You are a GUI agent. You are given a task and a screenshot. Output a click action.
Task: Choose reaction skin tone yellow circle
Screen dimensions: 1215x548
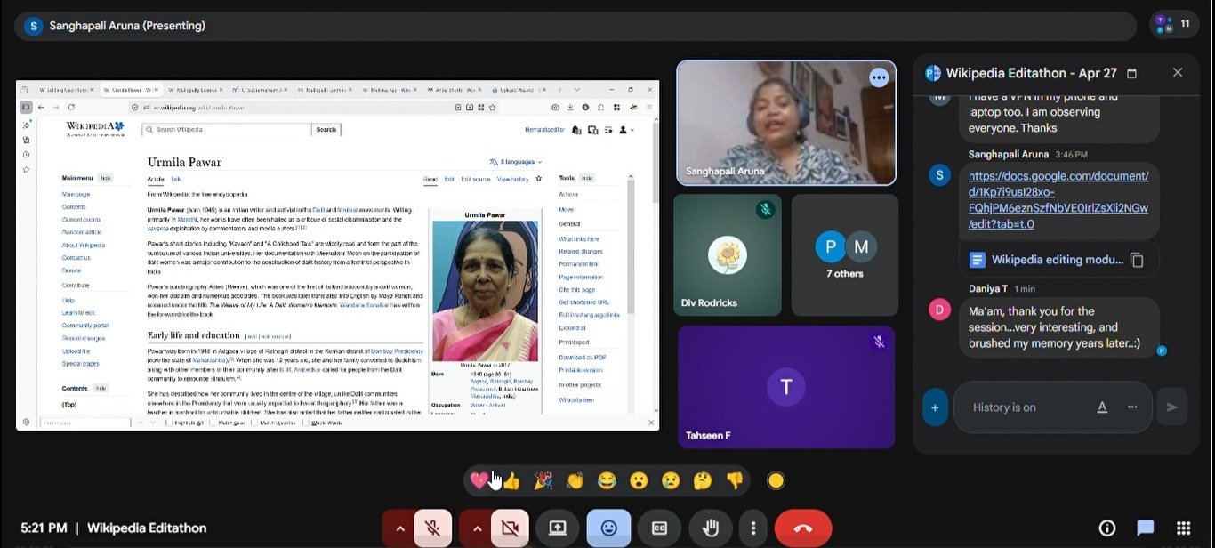click(776, 480)
